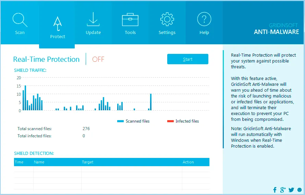Open the Help question mark icon

coord(204,19)
